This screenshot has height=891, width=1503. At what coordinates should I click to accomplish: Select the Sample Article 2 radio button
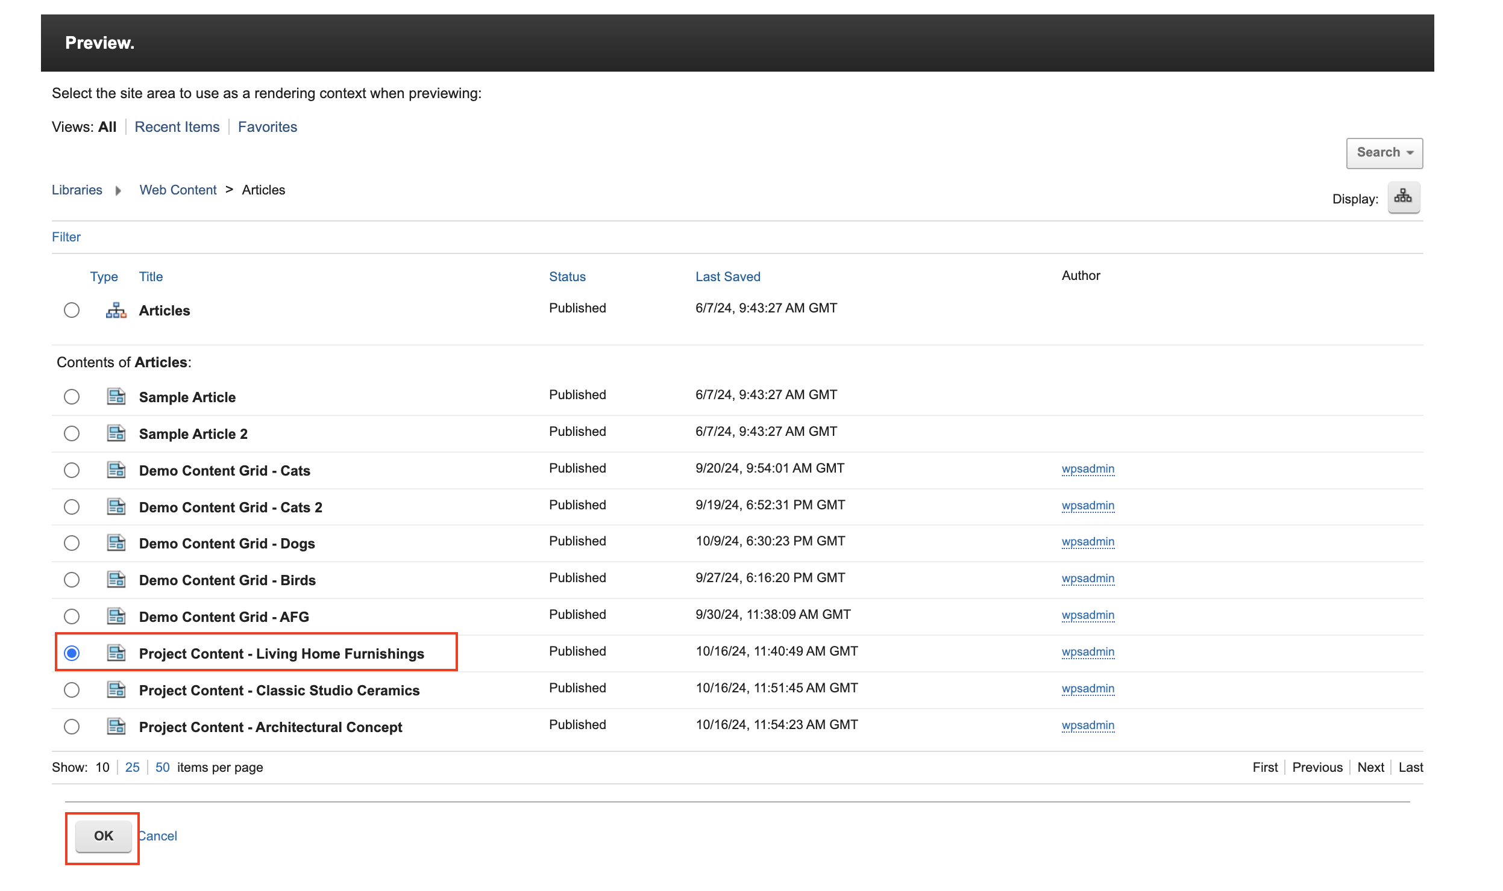point(72,433)
